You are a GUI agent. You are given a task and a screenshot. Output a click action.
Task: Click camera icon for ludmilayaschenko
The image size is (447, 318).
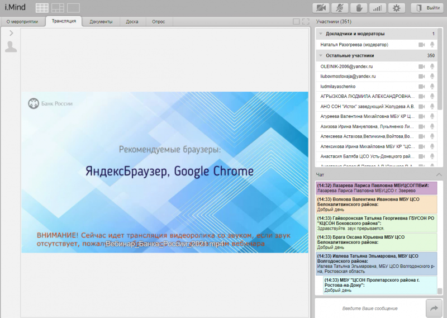click(421, 87)
